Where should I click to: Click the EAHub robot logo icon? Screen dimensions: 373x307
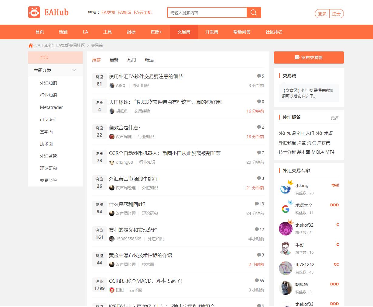[x=34, y=12]
